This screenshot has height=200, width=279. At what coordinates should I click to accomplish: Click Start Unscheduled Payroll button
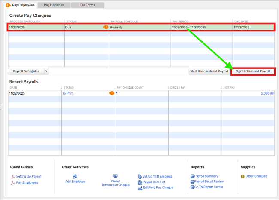(x=209, y=71)
